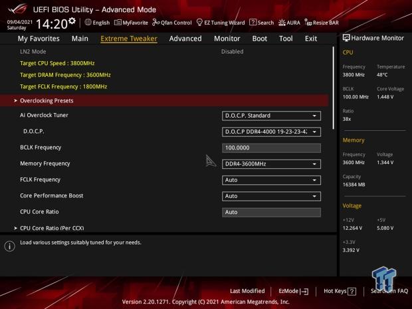Click +3.3V reading 3.392 V
The height and width of the screenshot is (309, 412).
[351, 250]
